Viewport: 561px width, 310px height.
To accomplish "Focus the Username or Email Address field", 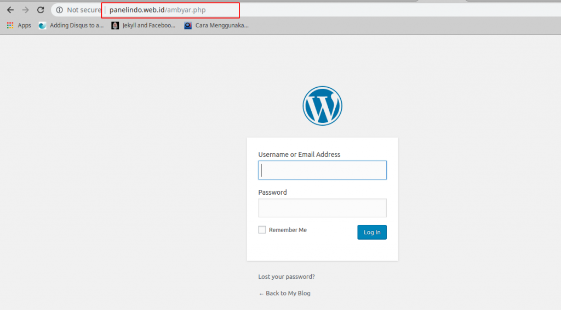I will tap(322, 170).
